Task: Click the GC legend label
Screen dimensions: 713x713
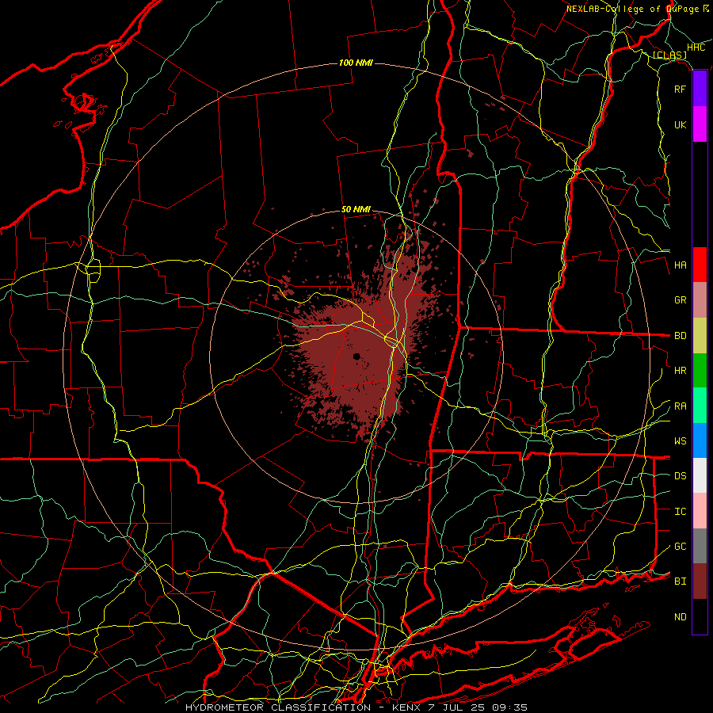Action: tap(681, 547)
